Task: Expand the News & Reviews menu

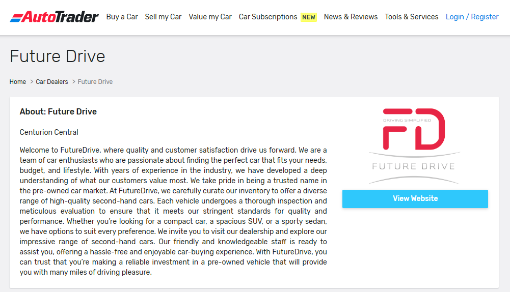Action: pos(351,17)
